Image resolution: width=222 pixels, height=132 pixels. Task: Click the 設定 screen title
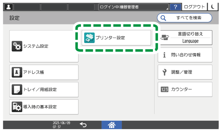(x=14, y=18)
